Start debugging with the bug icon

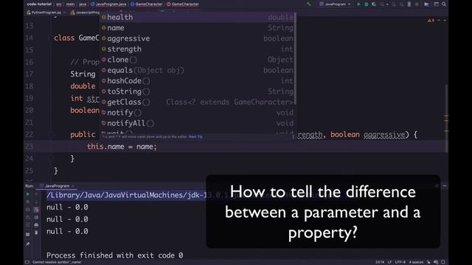[367, 4]
